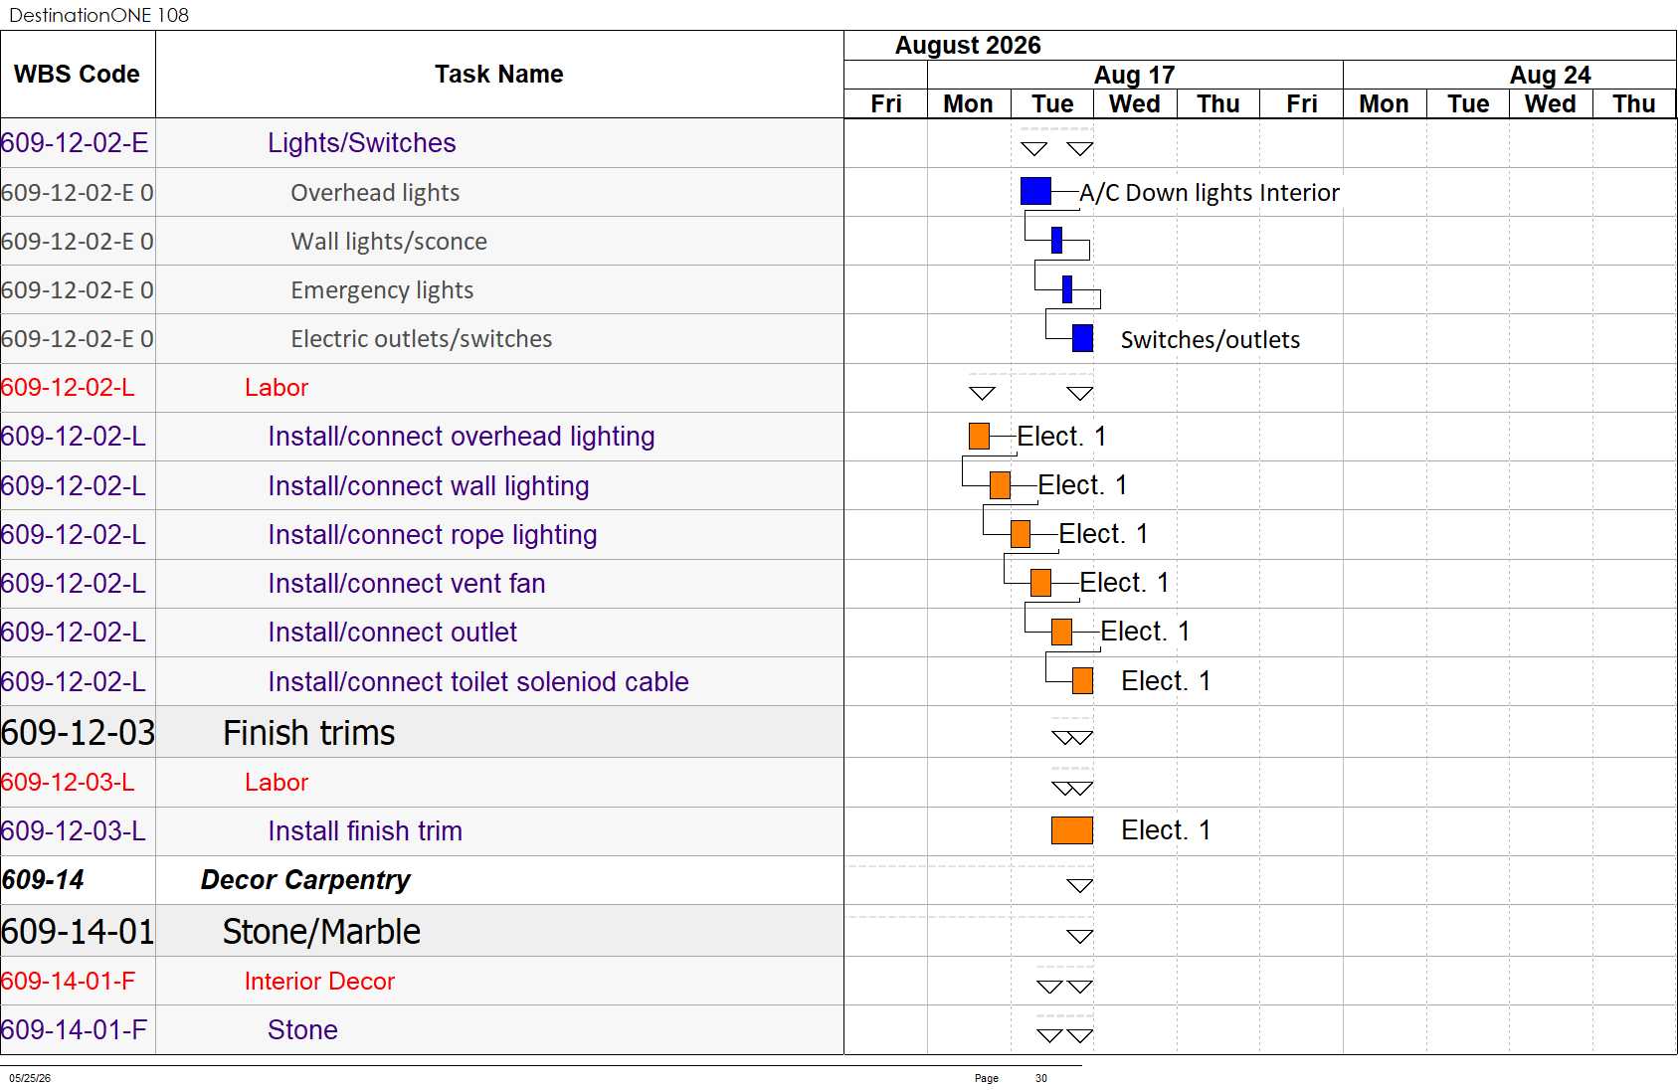Click the blue Wall lights/sconce Gantt bar

tap(1056, 240)
